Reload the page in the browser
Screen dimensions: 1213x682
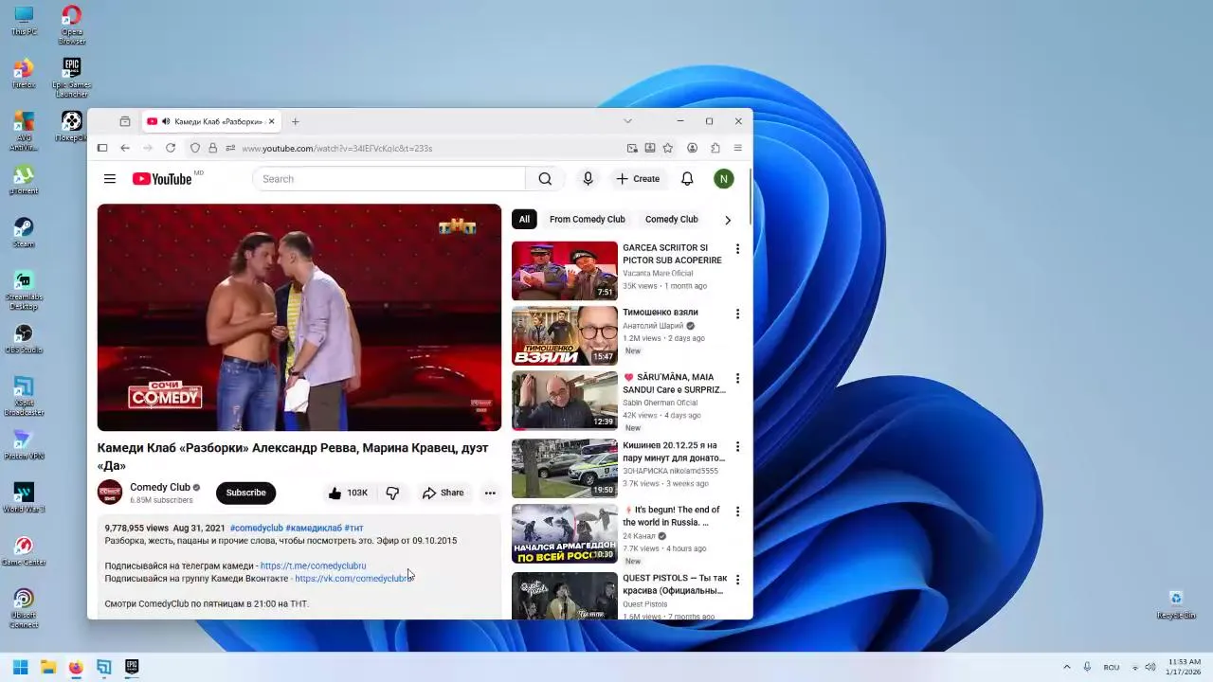[x=171, y=148]
